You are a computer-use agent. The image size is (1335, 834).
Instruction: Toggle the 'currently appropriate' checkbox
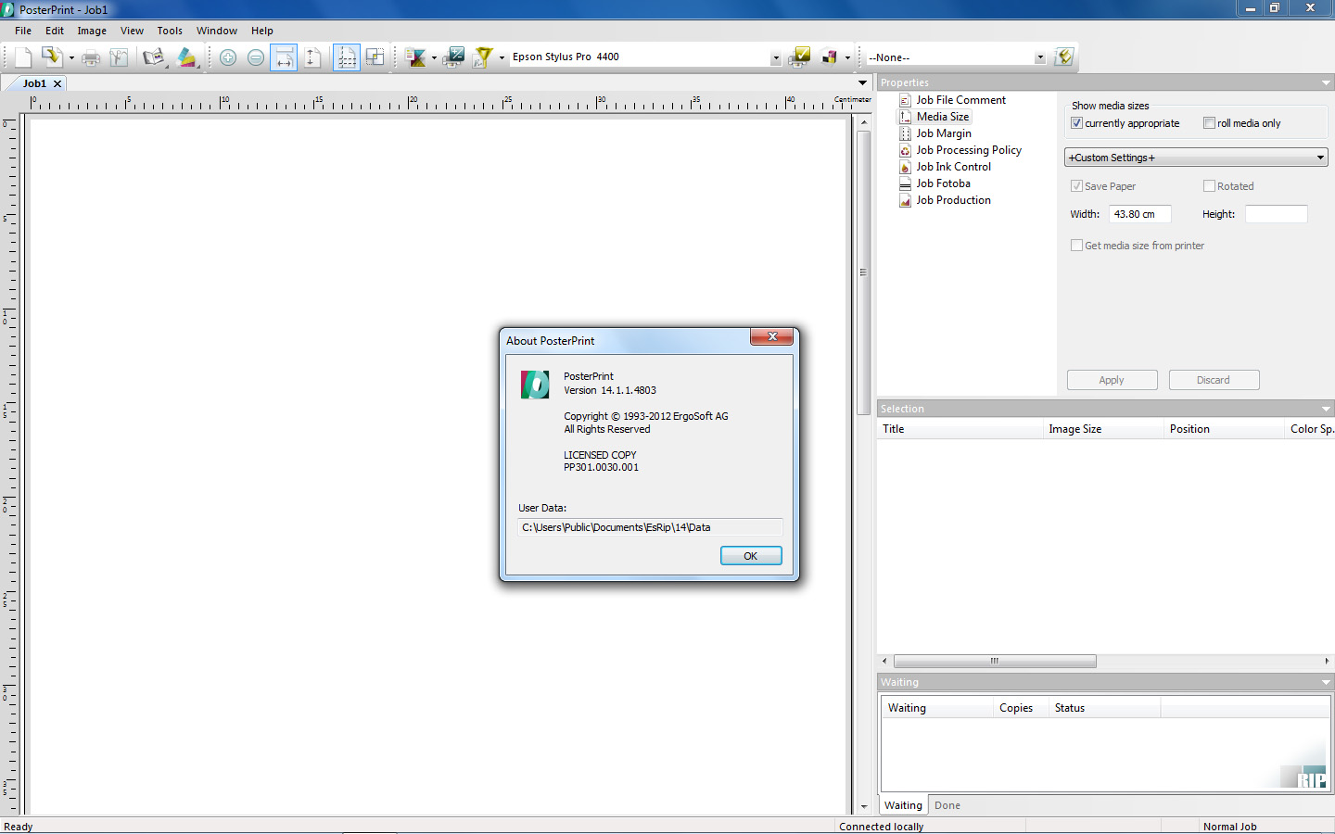[x=1076, y=123]
